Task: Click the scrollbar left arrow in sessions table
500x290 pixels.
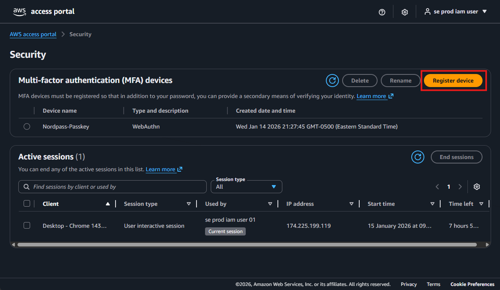Action: [x=13, y=245]
